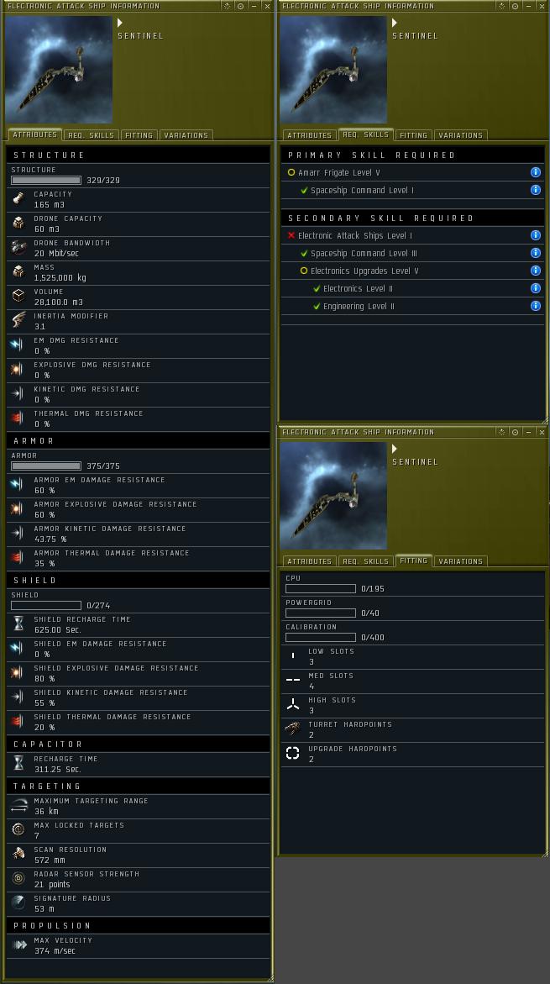
Task: Click the info icon beside Amarr Frigate Level V
Action: point(536,172)
